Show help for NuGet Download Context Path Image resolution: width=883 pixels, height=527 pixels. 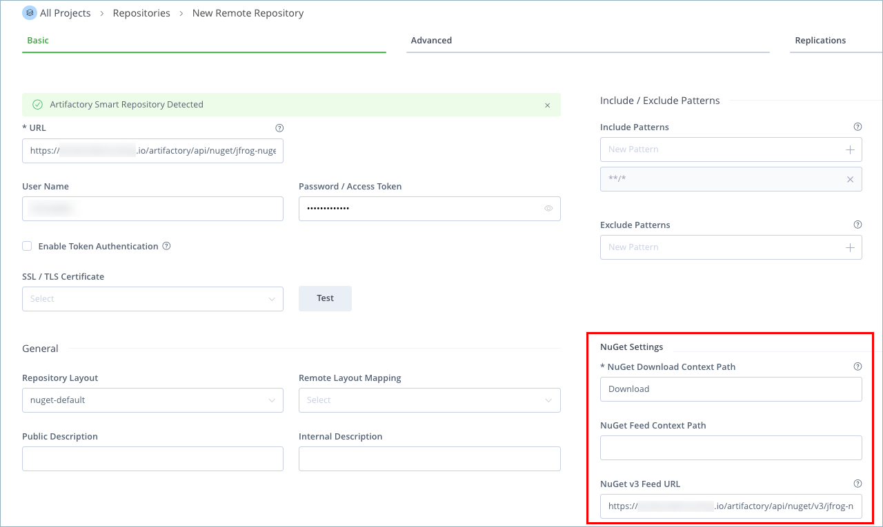click(x=857, y=366)
